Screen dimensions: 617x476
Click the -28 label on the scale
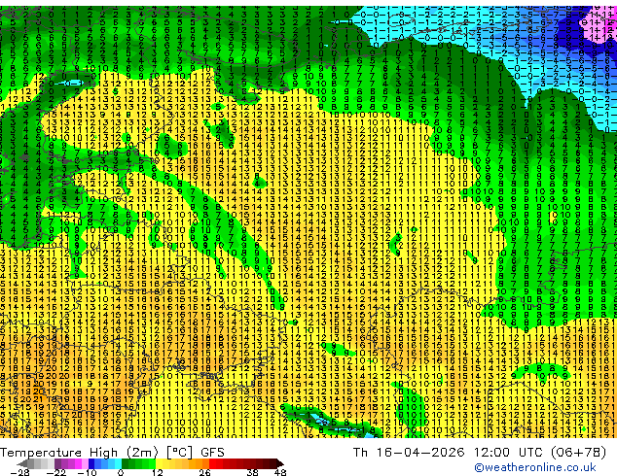click(x=19, y=472)
